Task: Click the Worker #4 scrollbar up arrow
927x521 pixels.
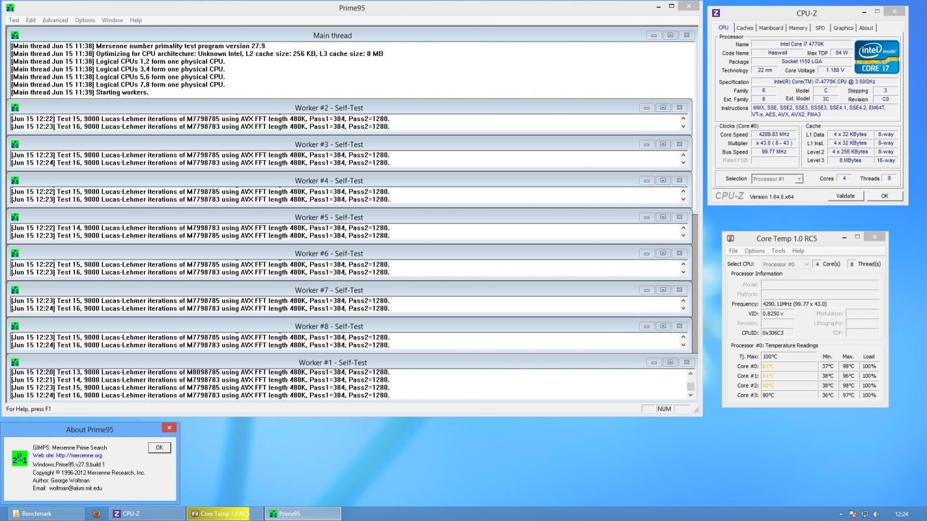Action: click(683, 191)
